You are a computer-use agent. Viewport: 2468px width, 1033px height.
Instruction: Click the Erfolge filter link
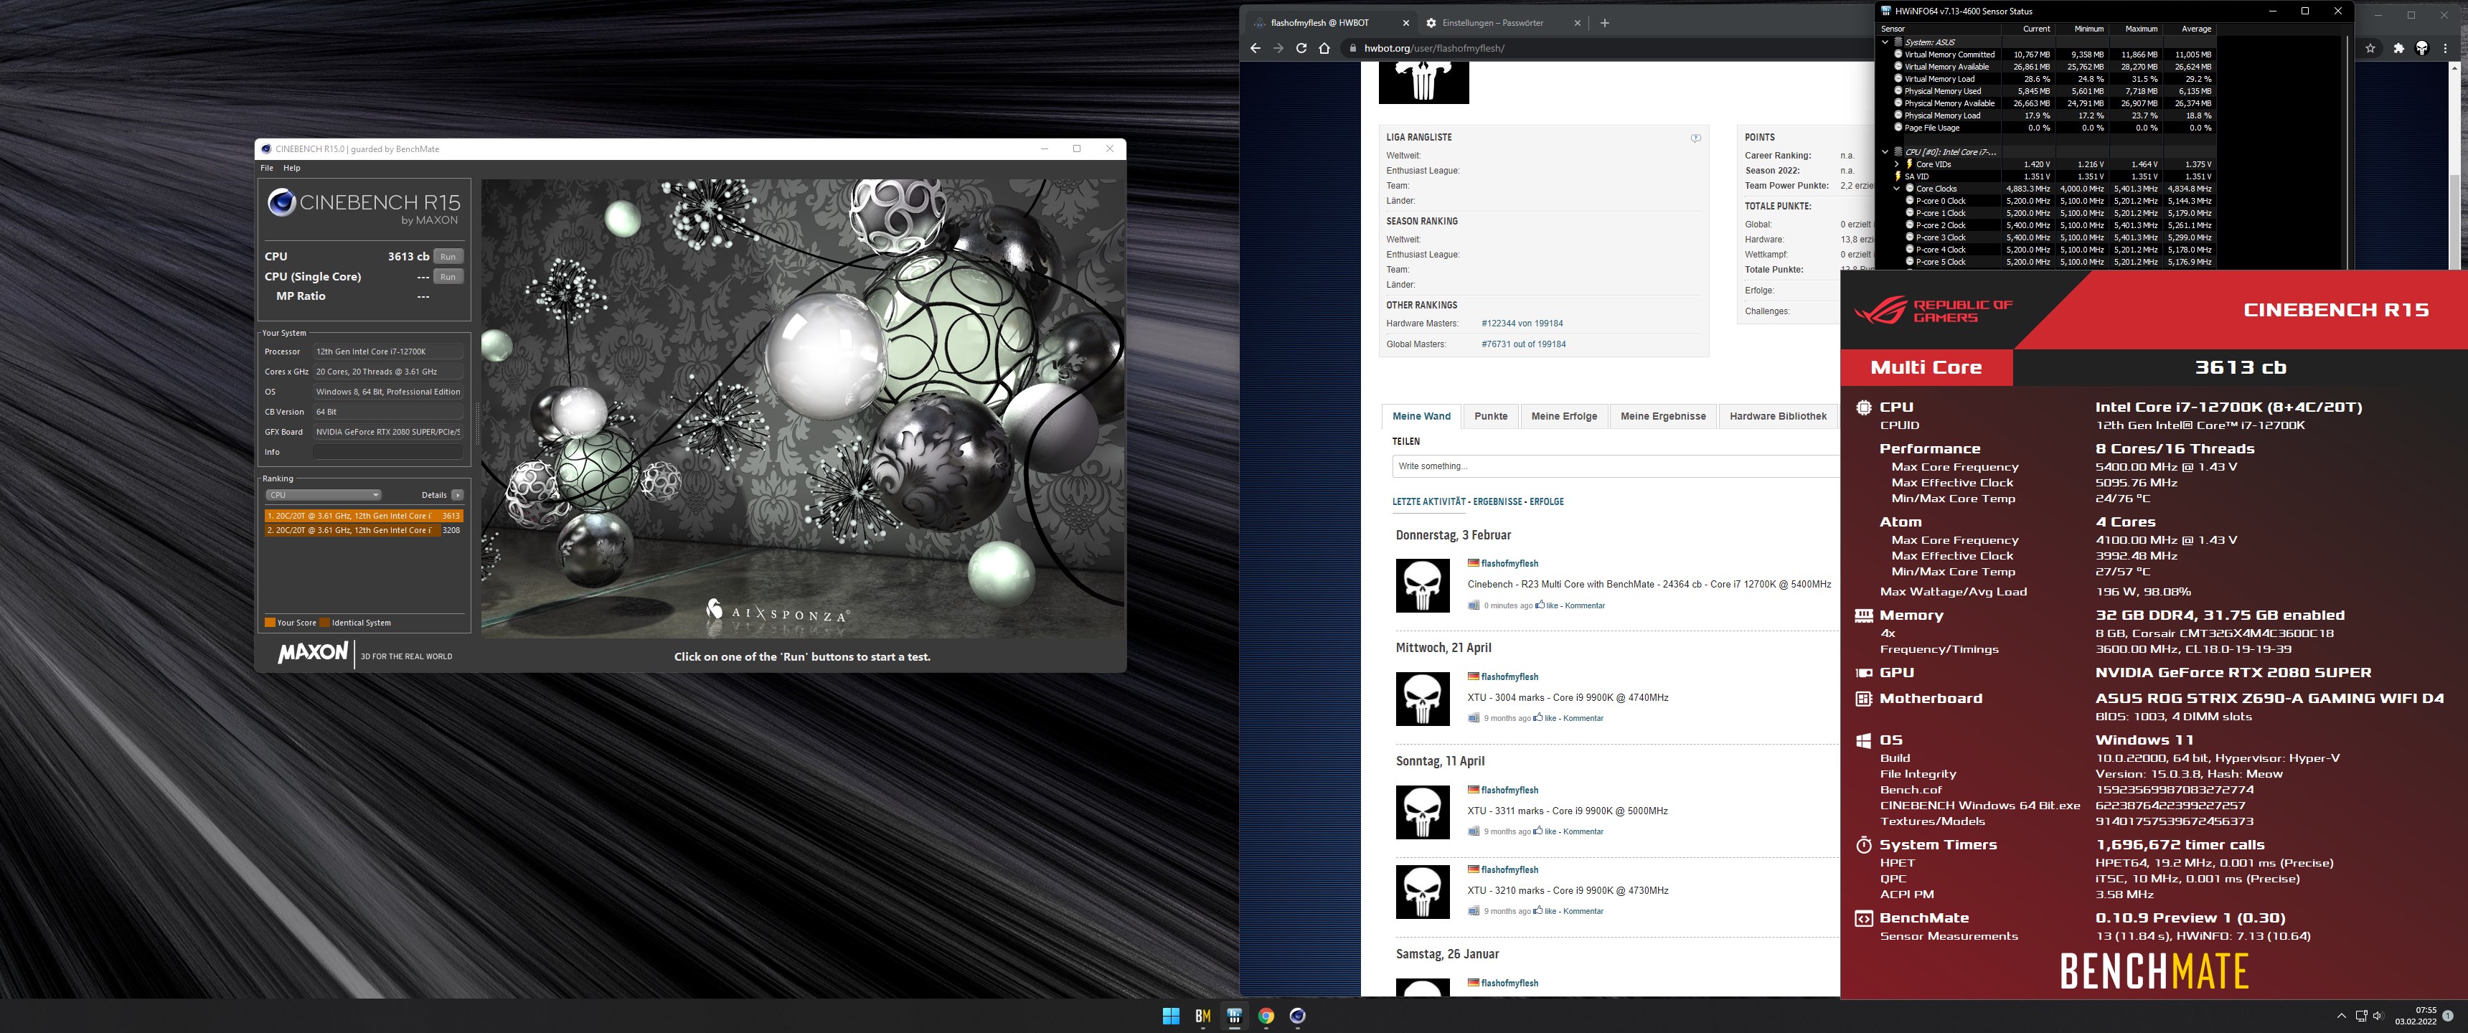1546,502
